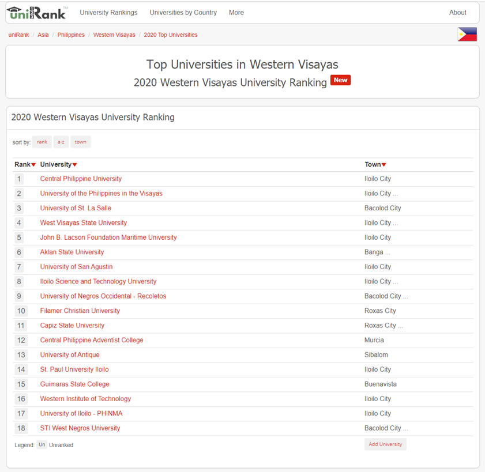
Task: Open the More menu
Action: pos(236,13)
